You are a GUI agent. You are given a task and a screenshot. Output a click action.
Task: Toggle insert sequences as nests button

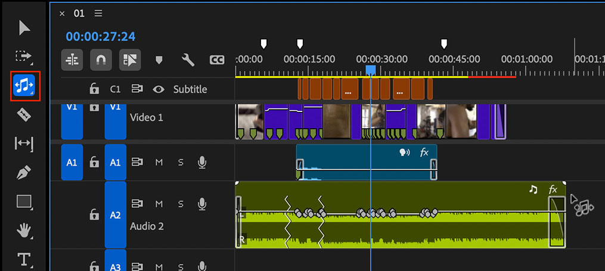pyautogui.click(x=72, y=60)
